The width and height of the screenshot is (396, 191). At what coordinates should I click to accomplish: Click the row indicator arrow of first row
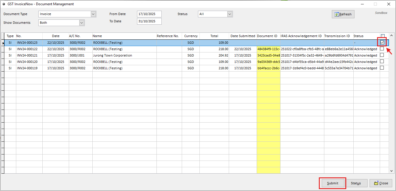click(x=3, y=43)
